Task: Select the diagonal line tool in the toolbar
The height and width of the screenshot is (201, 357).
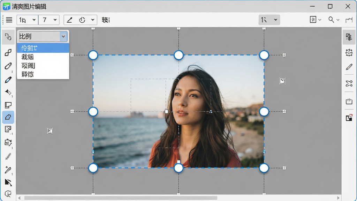Action: pyautogui.click(x=69, y=20)
